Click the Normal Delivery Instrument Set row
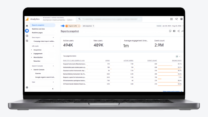Image resolution: width=208 pixels, height=117 pixels. 74,74
